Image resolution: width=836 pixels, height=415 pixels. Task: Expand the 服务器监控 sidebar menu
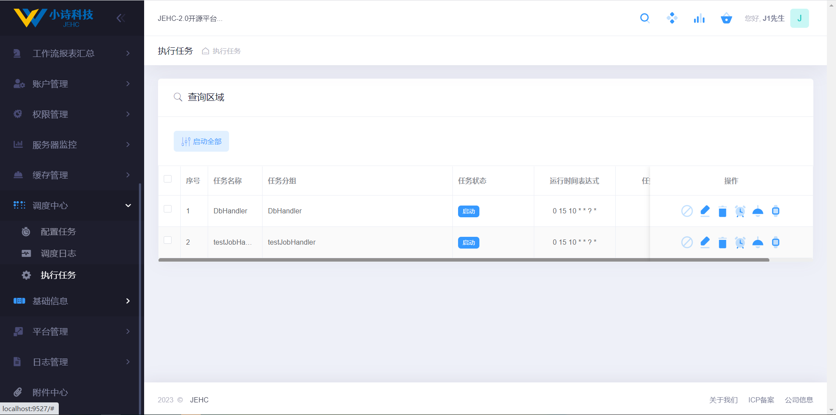click(72, 145)
